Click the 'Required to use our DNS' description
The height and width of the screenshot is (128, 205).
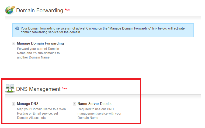pos(99,114)
